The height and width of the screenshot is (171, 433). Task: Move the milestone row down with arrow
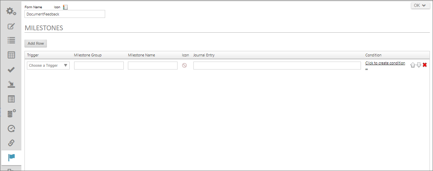click(x=419, y=65)
